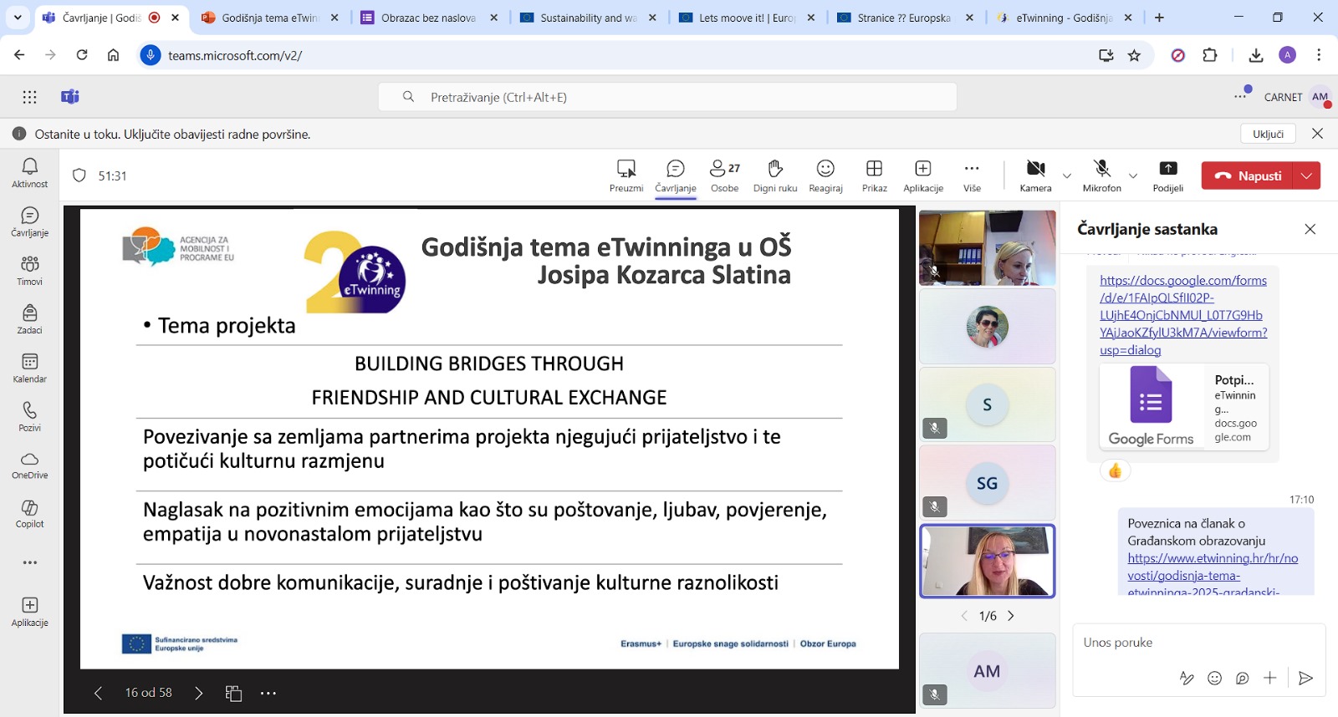Open emoji picker in message box
The image size is (1338, 717).
pos(1215,678)
